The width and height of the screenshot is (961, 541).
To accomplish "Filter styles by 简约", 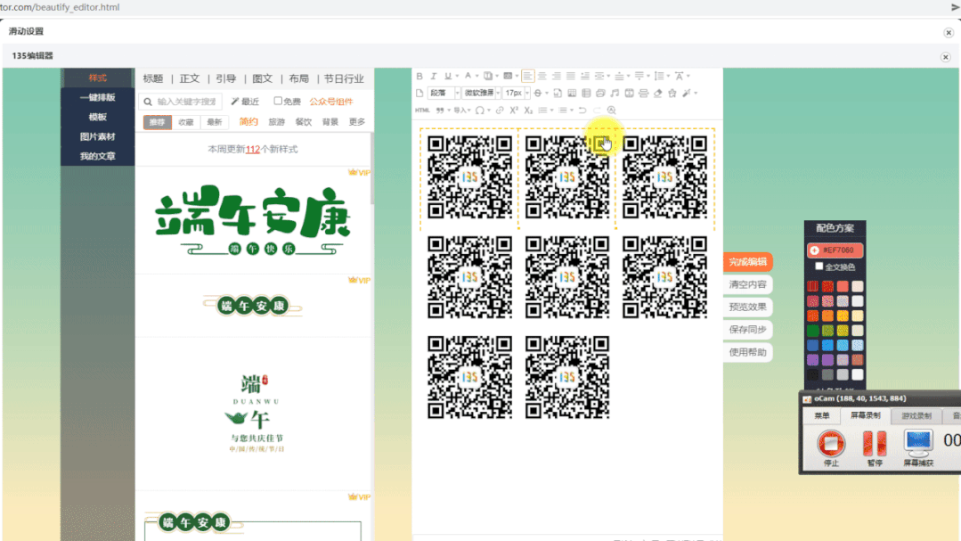I will point(248,122).
